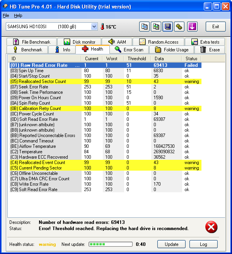232x254 pixels.
Task: Select (C9) Soft Read Error Rate row
Action: coord(106,190)
